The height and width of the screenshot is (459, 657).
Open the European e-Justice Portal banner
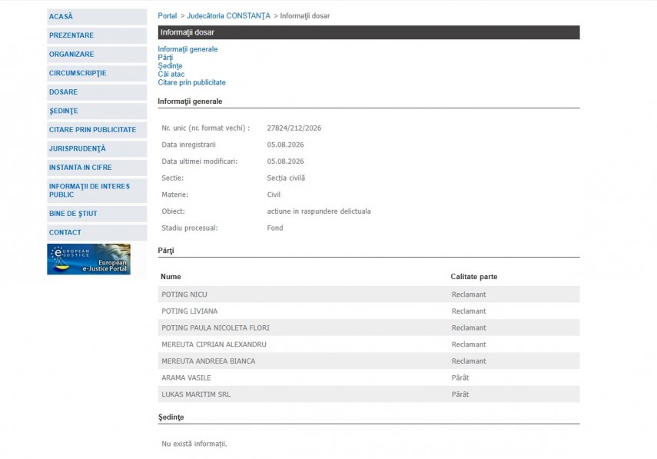[89, 259]
